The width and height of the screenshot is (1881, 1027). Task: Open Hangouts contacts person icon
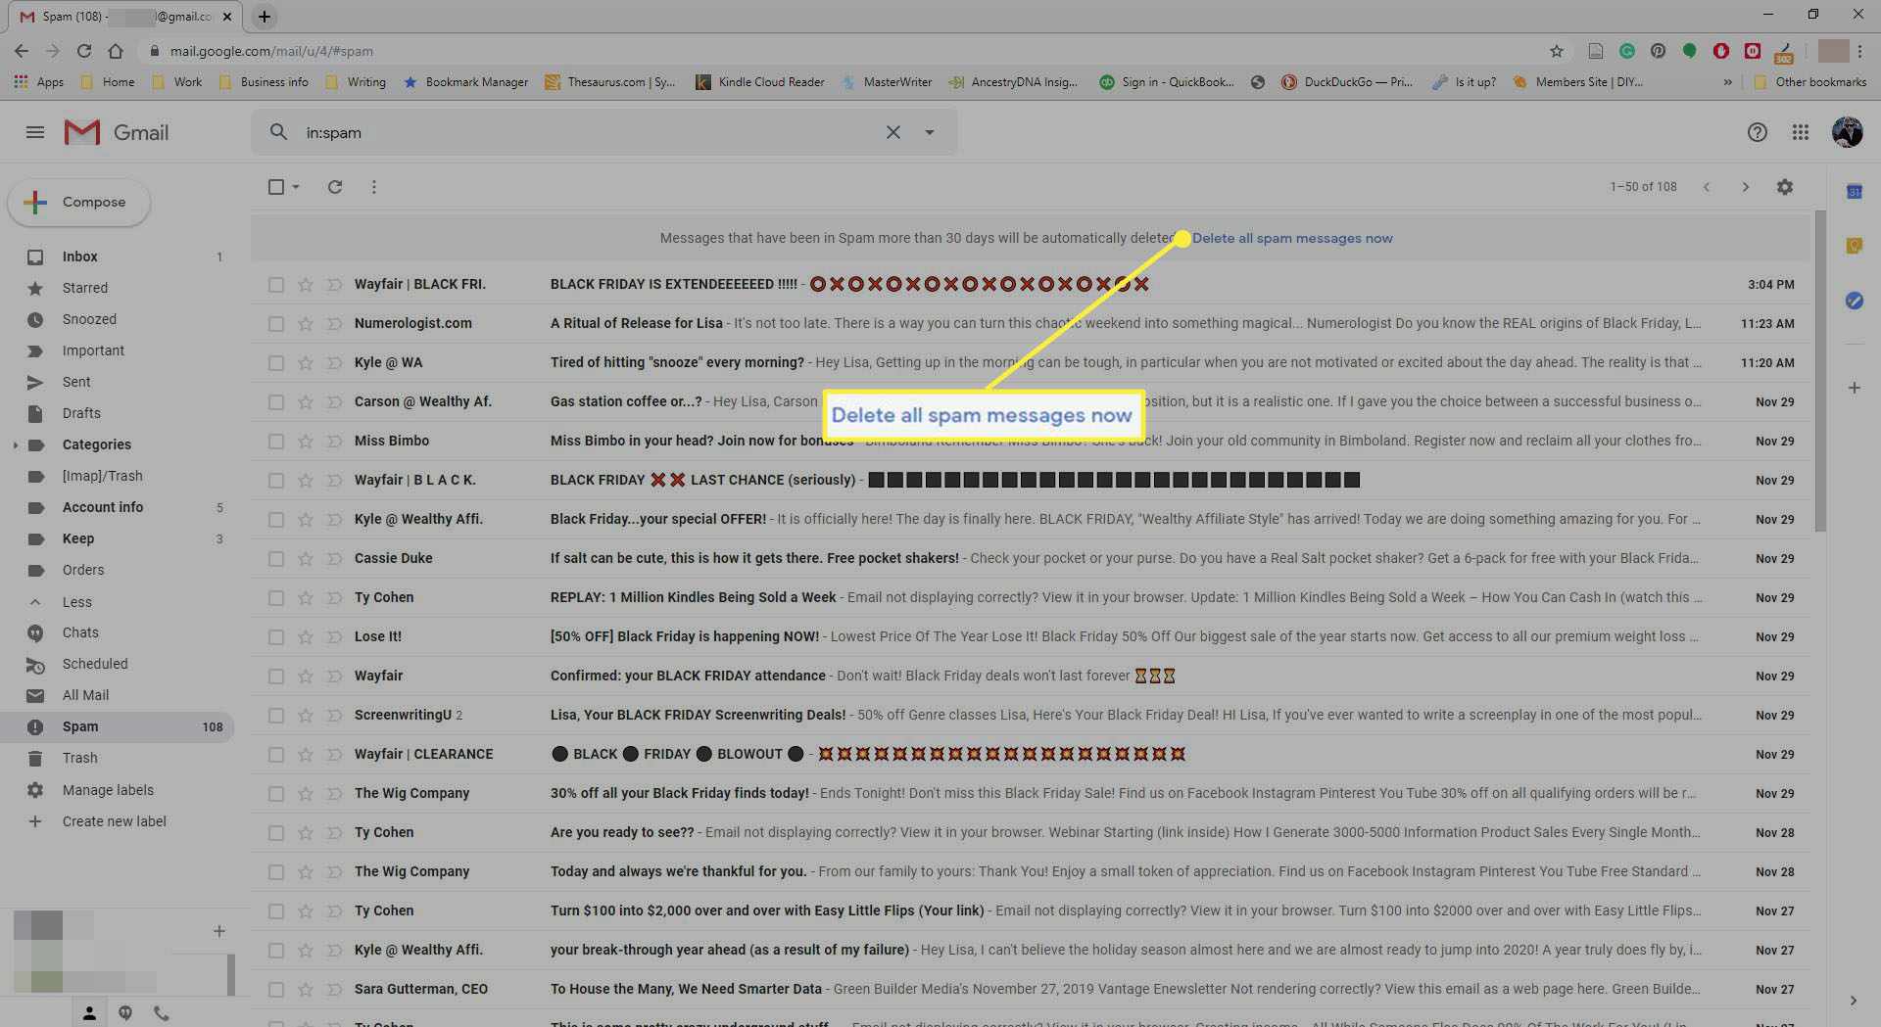click(x=89, y=1013)
